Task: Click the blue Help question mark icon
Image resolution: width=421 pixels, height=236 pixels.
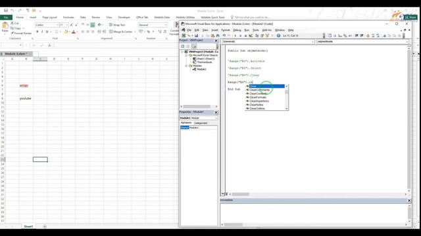Action: pyautogui.click(x=278, y=35)
